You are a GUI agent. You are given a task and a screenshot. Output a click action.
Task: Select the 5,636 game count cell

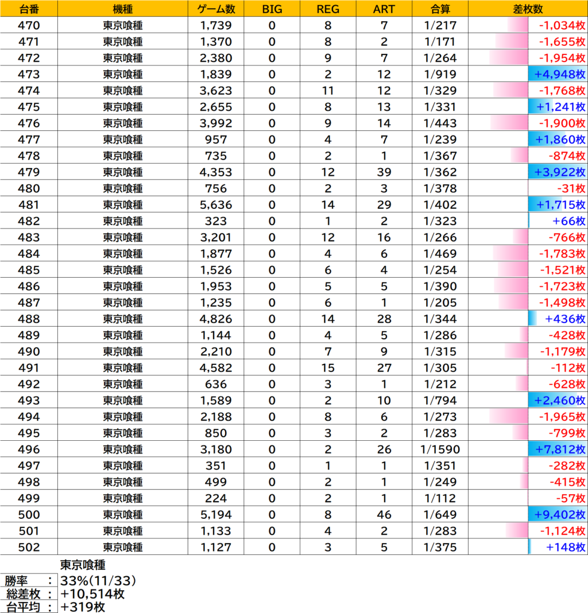point(216,204)
